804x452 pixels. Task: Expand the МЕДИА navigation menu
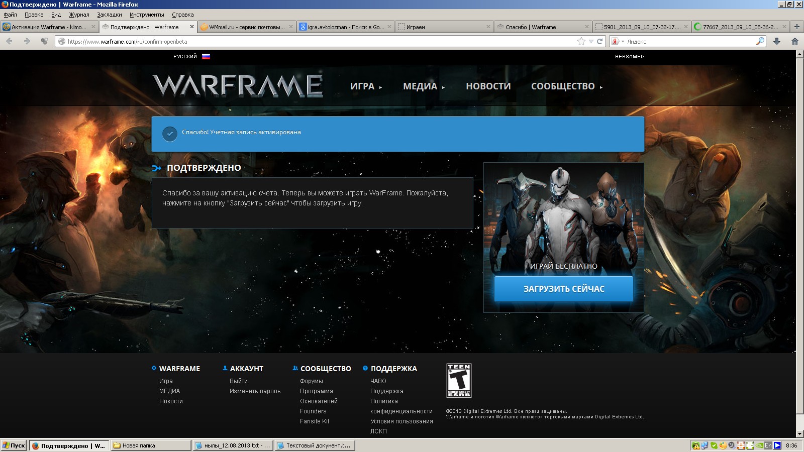[424, 86]
